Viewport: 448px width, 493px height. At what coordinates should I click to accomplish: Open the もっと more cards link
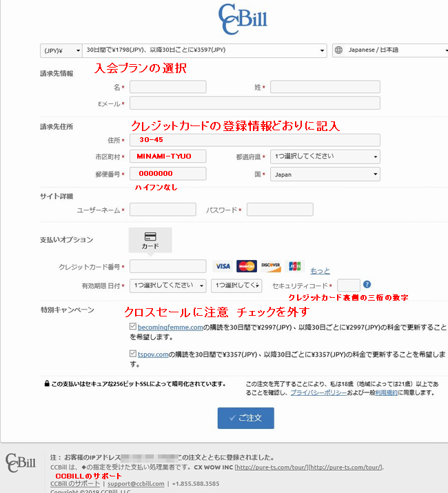point(320,271)
